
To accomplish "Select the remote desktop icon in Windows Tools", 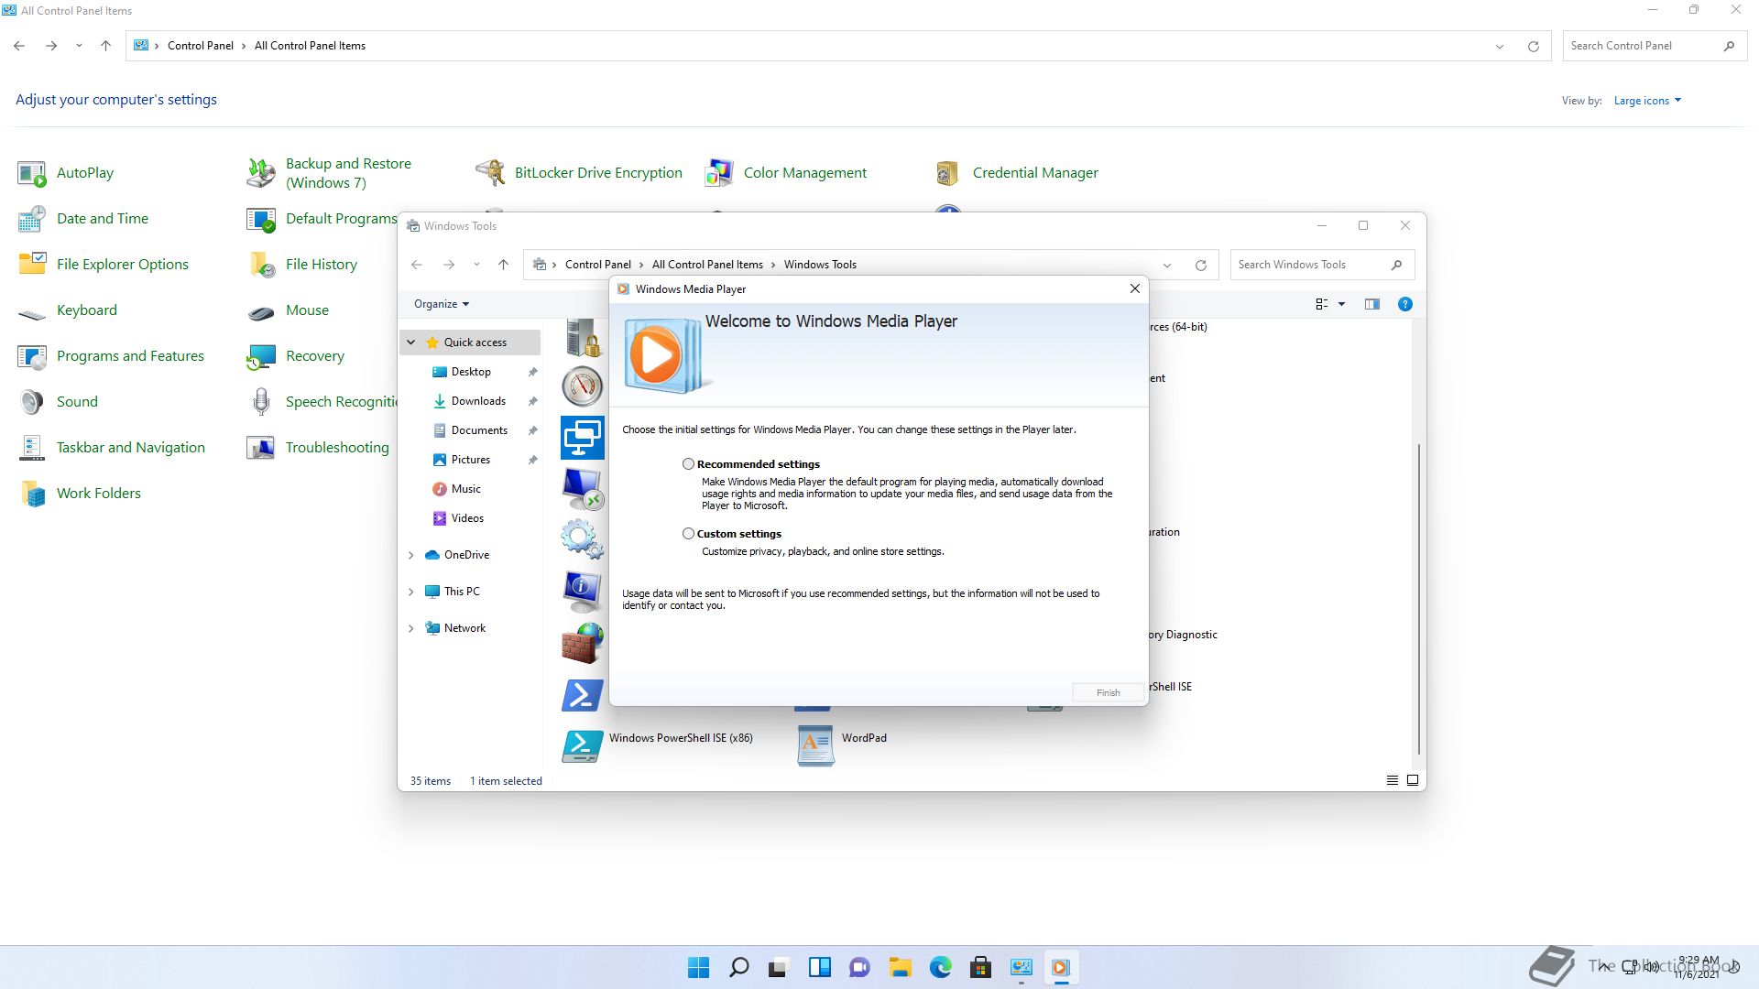I will click(582, 489).
